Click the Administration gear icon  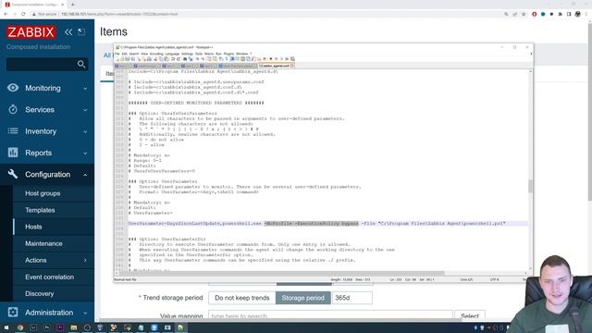coord(12,313)
